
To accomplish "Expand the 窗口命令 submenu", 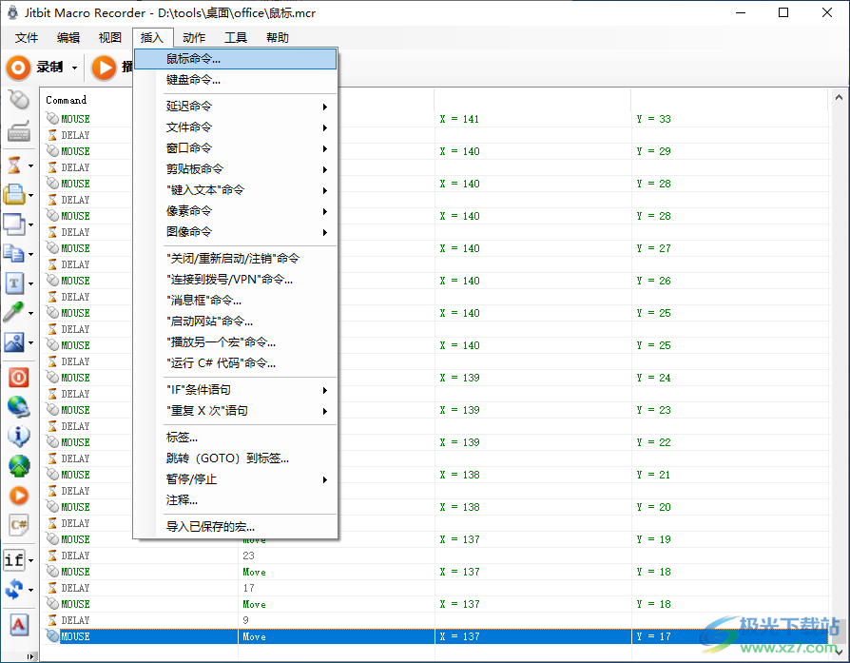I will coord(235,148).
